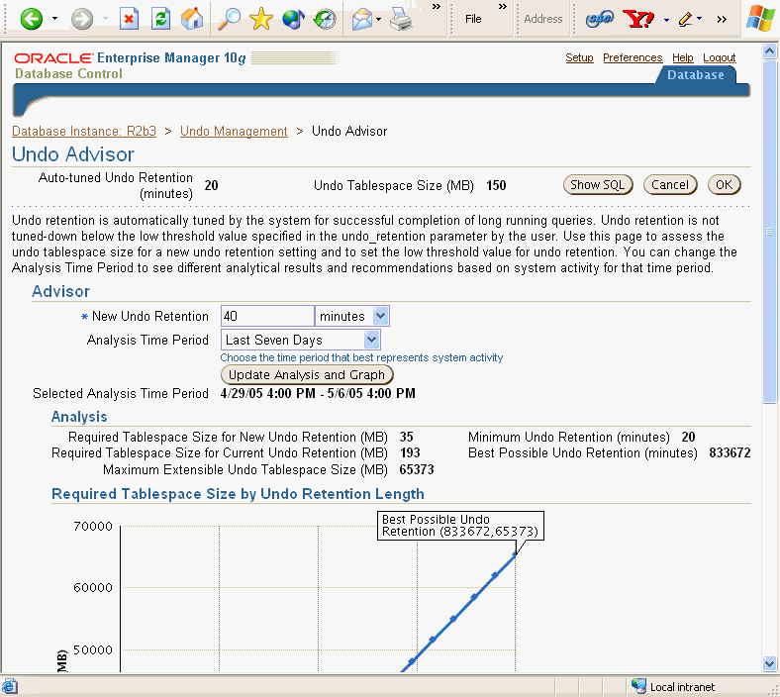Open the Back button history arrow
This screenshot has height=697, width=780.
pyautogui.click(x=55, y=19)
